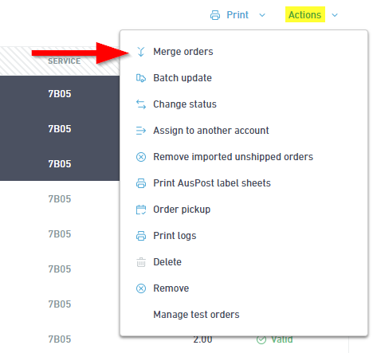Click the Merge orders fork icon
373x353 pixels.
click(x=141, y=52)
